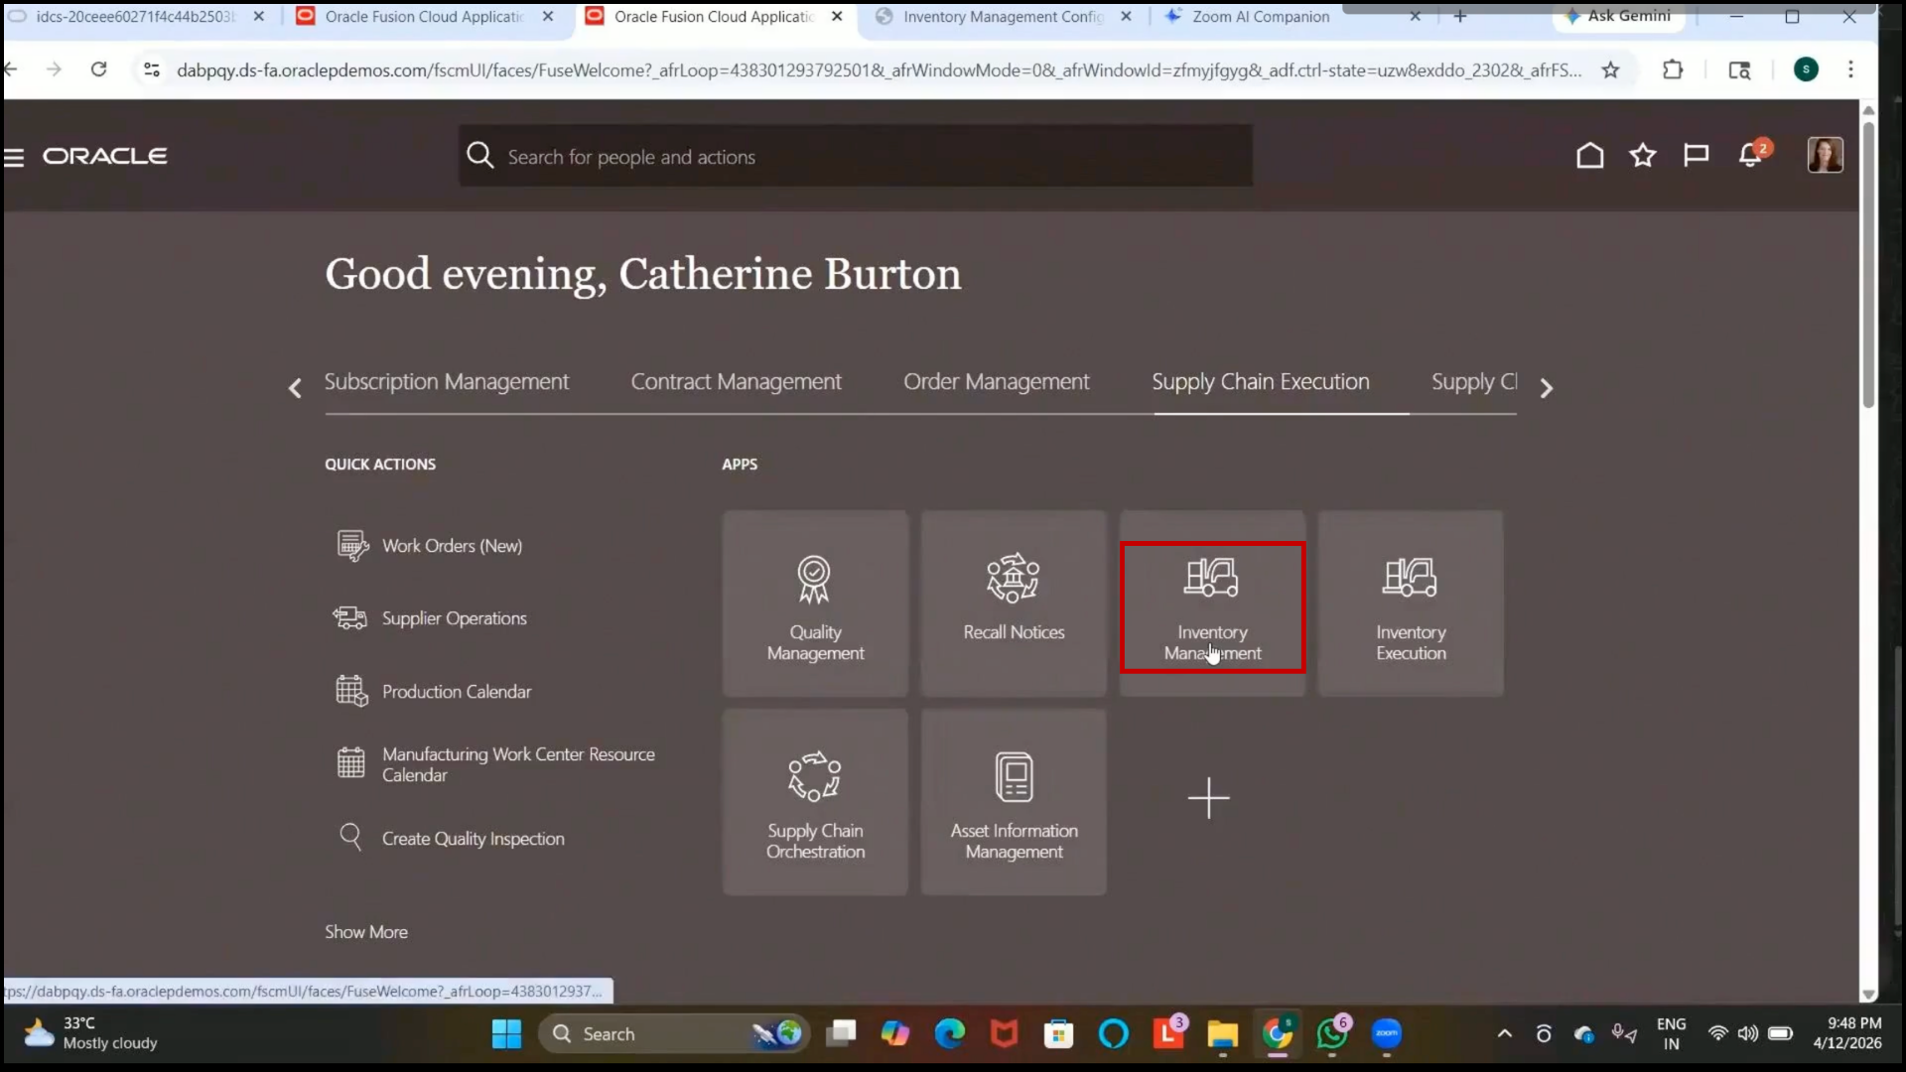This screenshot has width=1906, height=1072.
Task: Switch to Contract Management tab
Action: coord(736,382)
